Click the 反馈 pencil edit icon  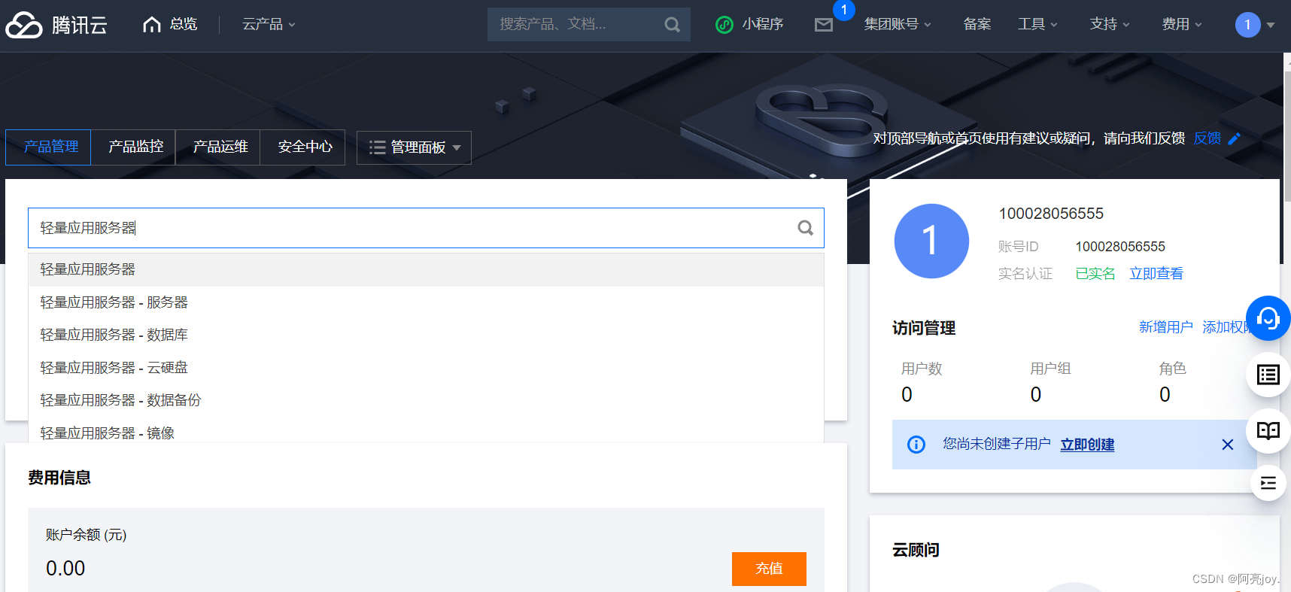pyautogui.click(x=1235, y=138)
